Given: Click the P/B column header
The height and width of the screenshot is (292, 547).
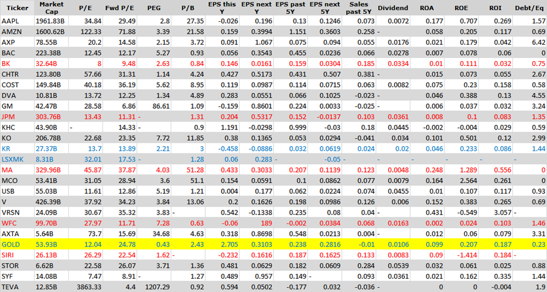Looking at the screenshot, I should pos(189,7).
